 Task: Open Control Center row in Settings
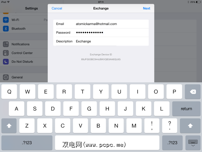click(24, 53)
